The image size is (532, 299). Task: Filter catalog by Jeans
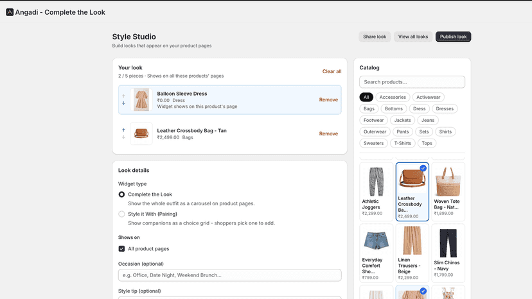[428, 121]
